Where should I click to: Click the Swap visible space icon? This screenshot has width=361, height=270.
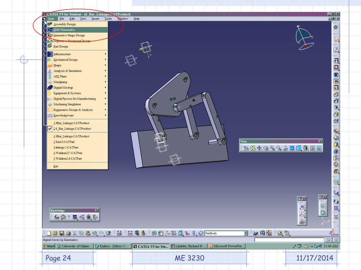click(319, 148)
